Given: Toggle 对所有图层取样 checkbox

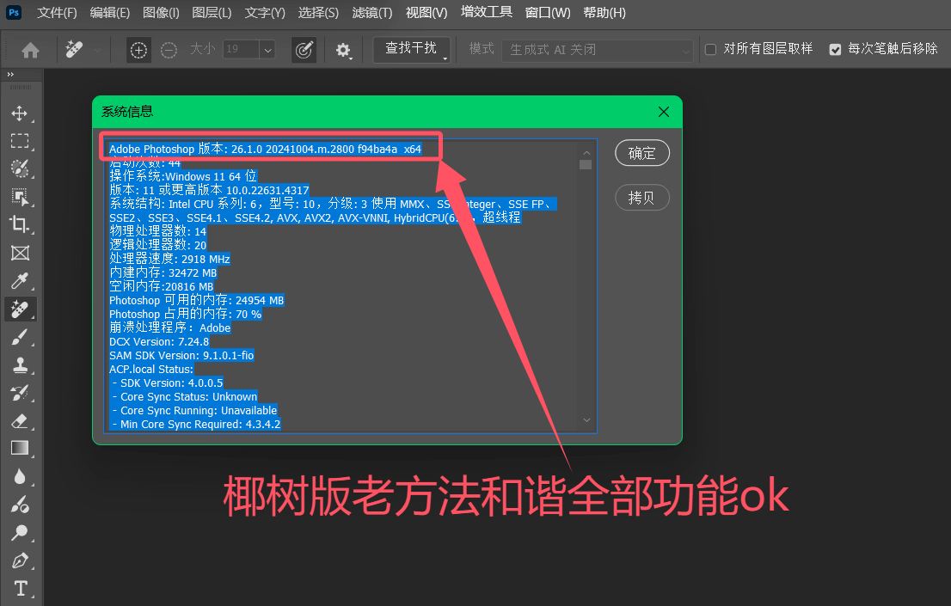Looking at the screenshot, I should click(x=711, y=50).
